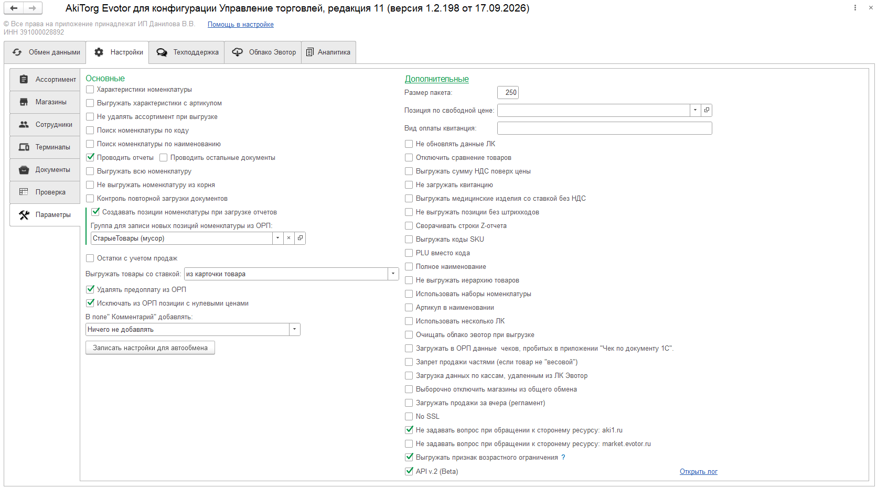Clear the СтарыеТовары group field
The image size is (877, 488).
[x=288, y=238]
